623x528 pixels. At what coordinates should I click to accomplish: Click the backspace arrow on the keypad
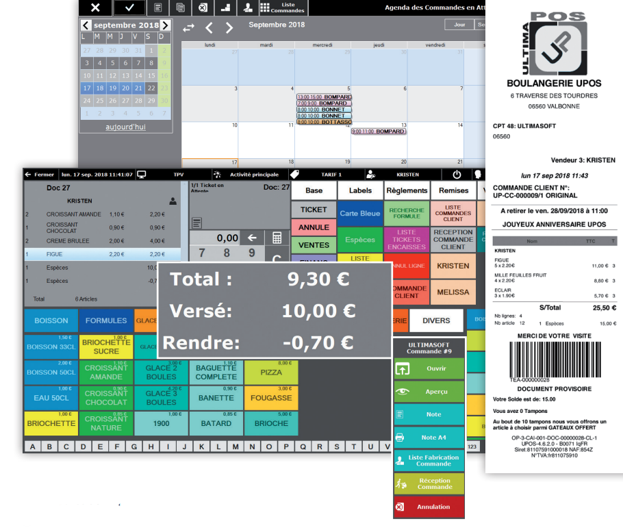click(x=252, y=238)
